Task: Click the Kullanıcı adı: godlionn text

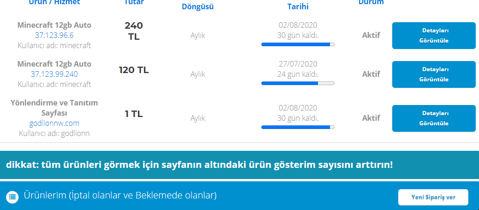Action: [54, 133]
